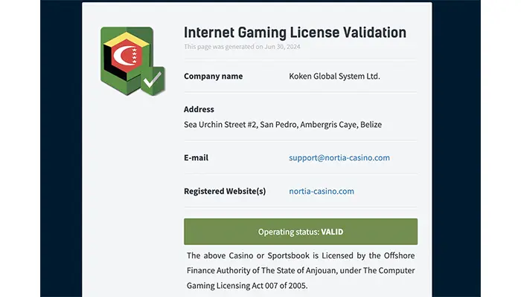This screenshot has width=521, height=297.
Task: Click the Registered Website(s) label
Action: (225, 192)
